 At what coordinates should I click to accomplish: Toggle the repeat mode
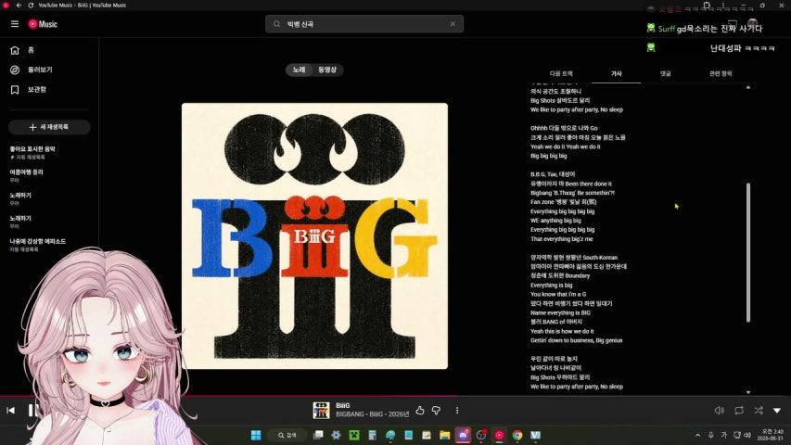pos(739,411)
